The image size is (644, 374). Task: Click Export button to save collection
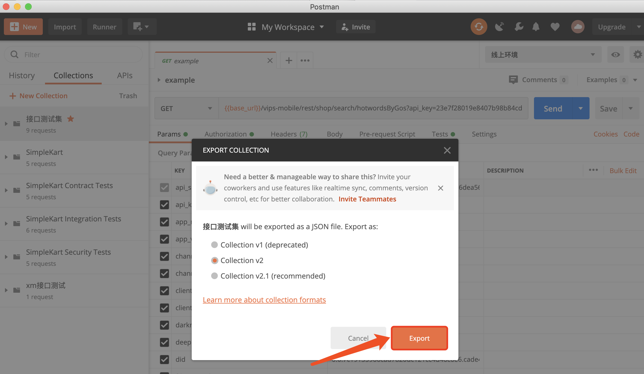click(419, 338)
